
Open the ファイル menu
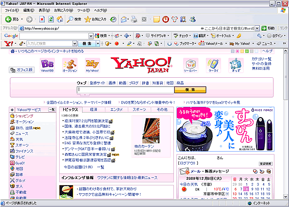click(x=12, y=11)
